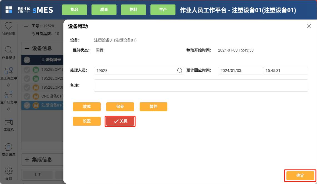Click the status icon of 19528EQP2
The width and height of the screenshot is (317, 184).
click(x=36, y=79)
